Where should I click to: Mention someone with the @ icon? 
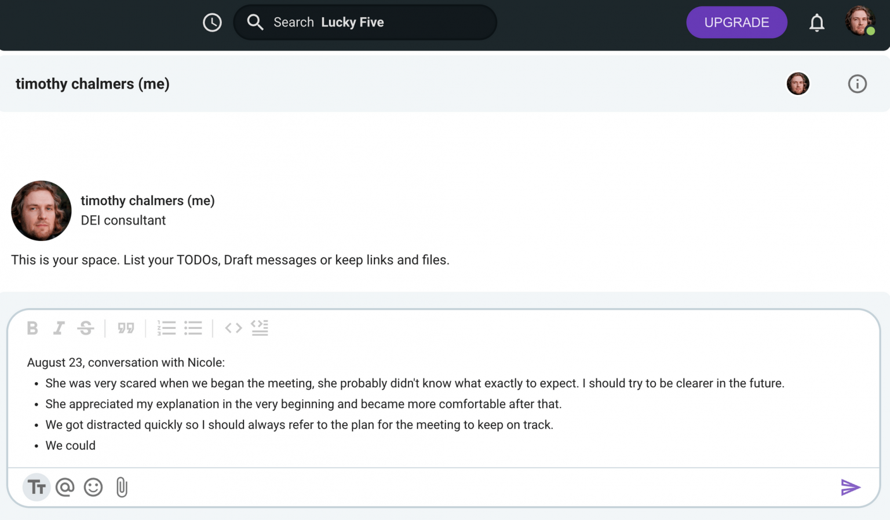click(65, 487)
